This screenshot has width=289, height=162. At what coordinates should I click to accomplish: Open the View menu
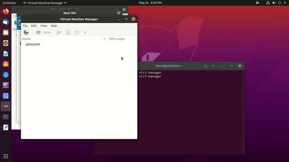pos(44,26)
